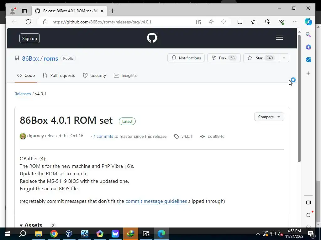Add page to favorites star icon

[224, 22]
